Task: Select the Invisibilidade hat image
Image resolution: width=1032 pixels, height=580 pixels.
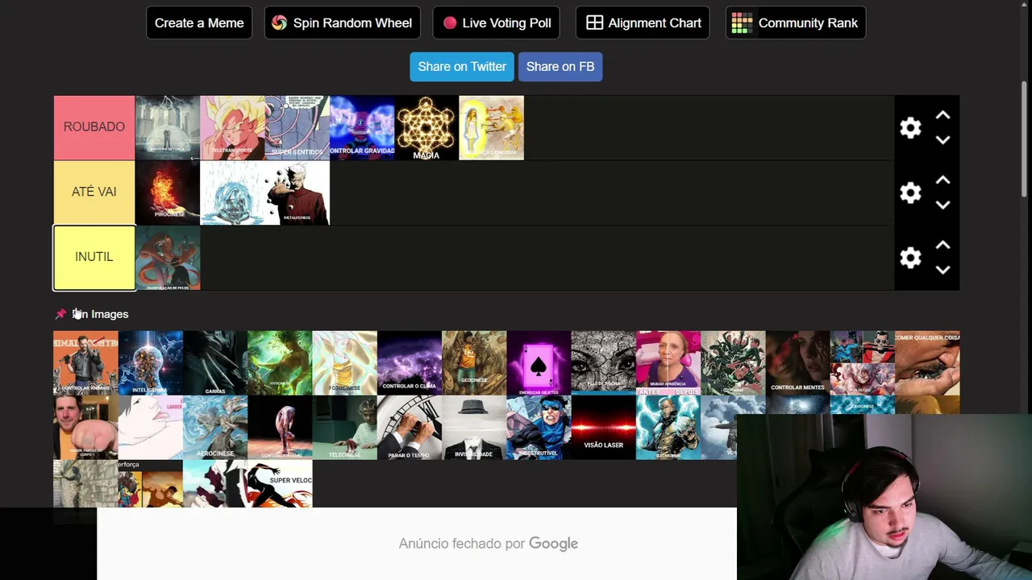Action: 474,428
